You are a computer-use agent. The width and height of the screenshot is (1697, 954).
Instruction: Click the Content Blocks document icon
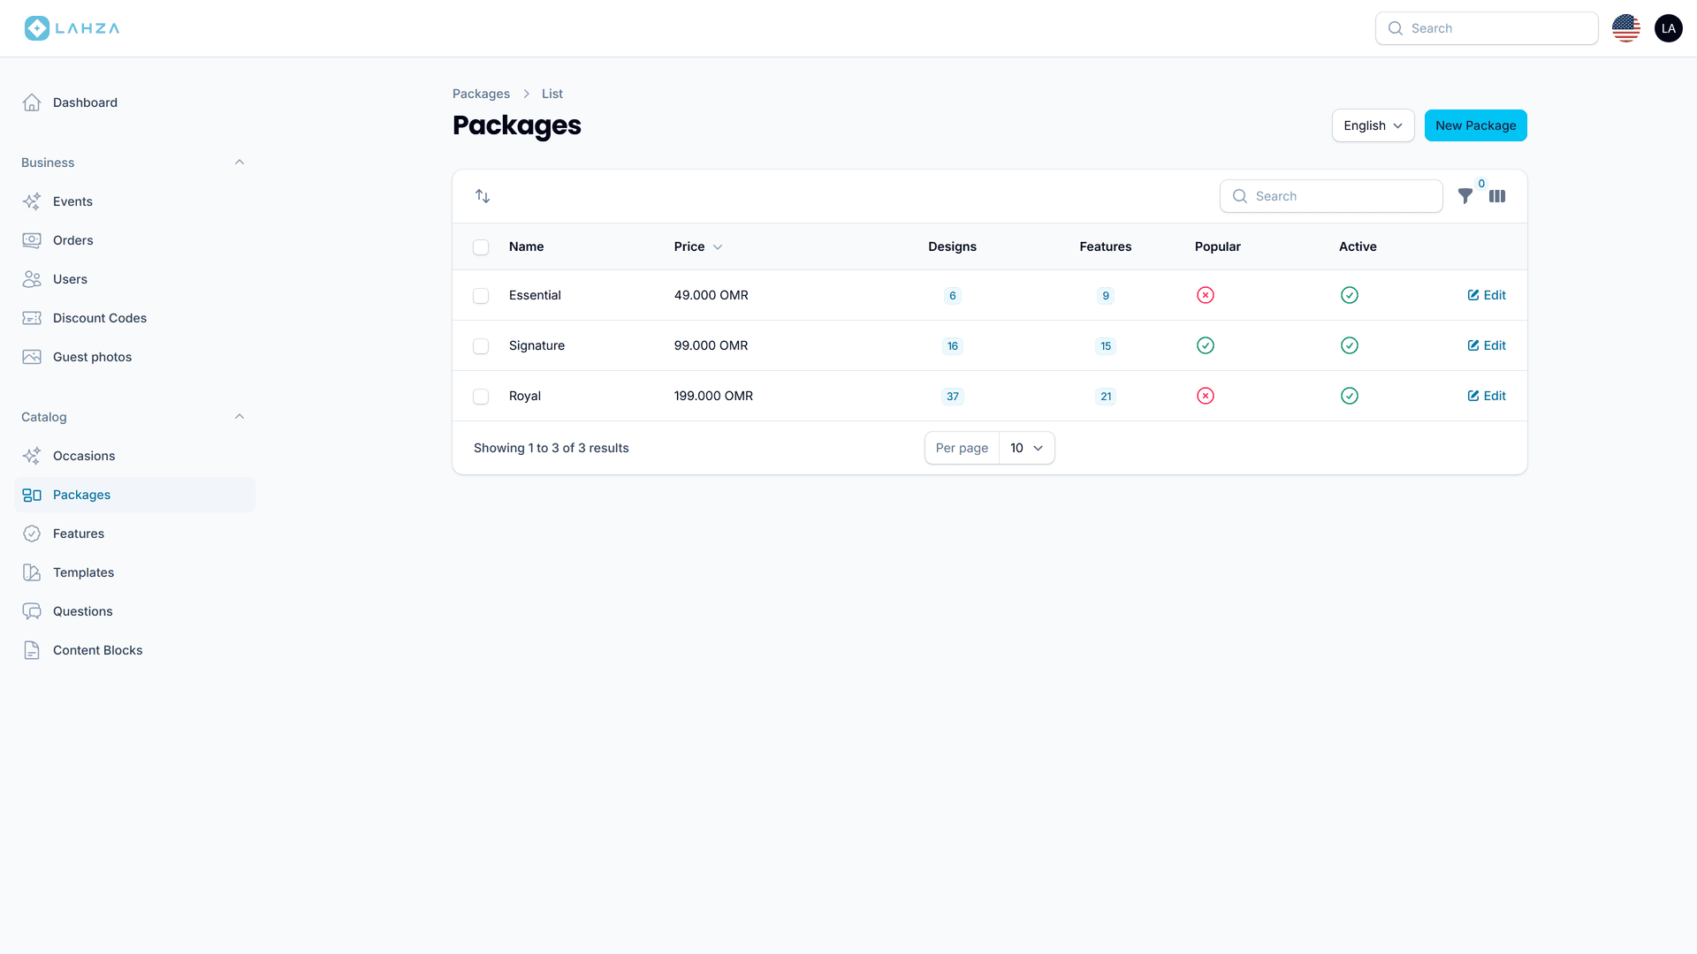coord(32,650)
